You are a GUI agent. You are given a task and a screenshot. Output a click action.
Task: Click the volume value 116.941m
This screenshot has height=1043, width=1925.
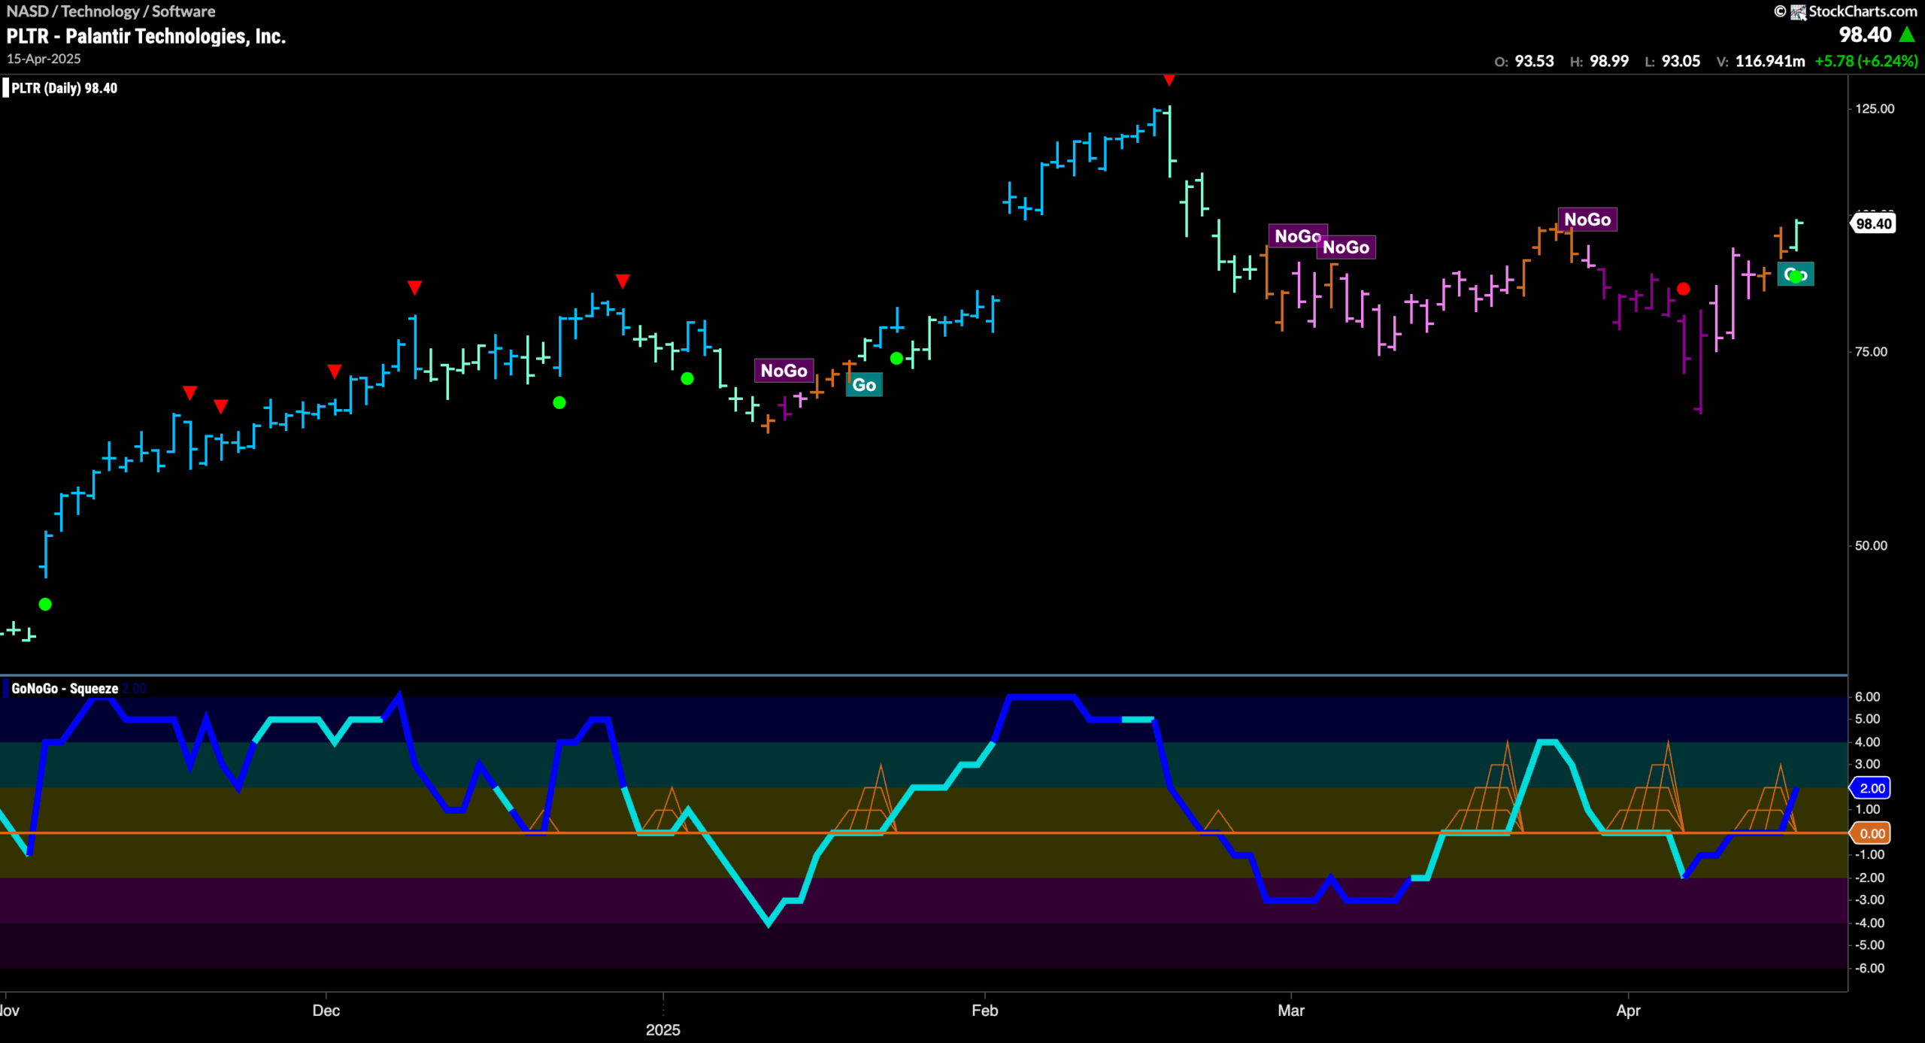pyautogui.click(x=1770, y=61)
